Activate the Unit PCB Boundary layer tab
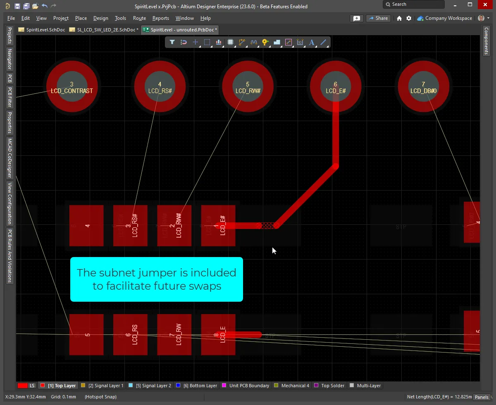 246,386
